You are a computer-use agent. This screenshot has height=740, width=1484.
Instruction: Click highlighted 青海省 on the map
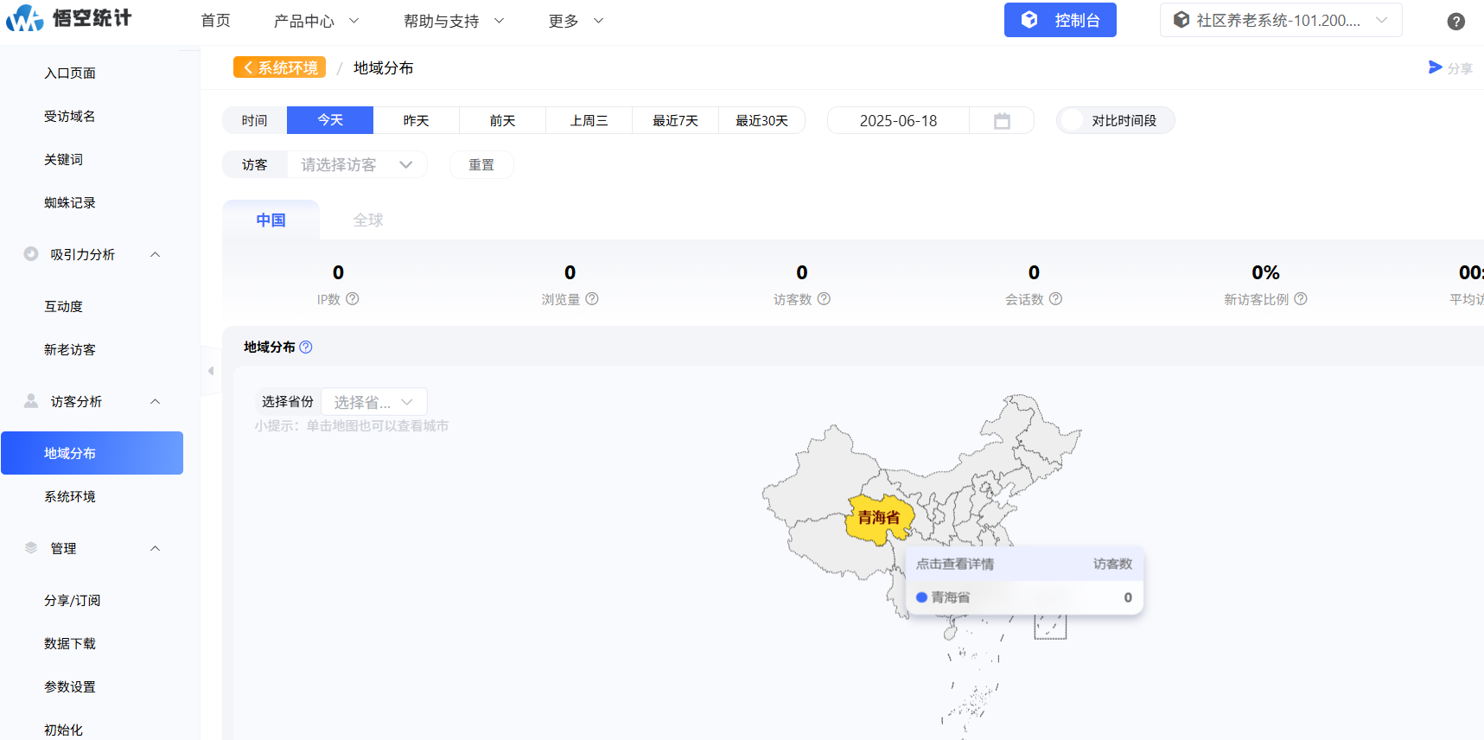pyautogui.click(x=879, y=517)
